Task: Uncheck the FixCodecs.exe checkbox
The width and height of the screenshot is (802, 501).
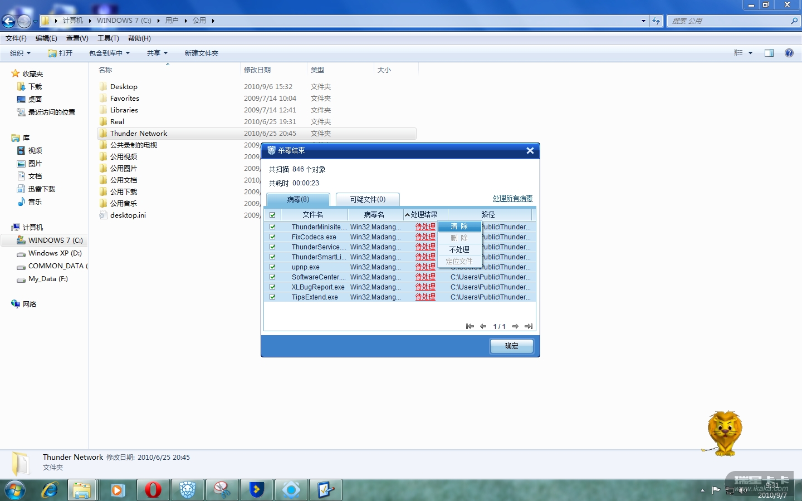Action: click(272, 237)
